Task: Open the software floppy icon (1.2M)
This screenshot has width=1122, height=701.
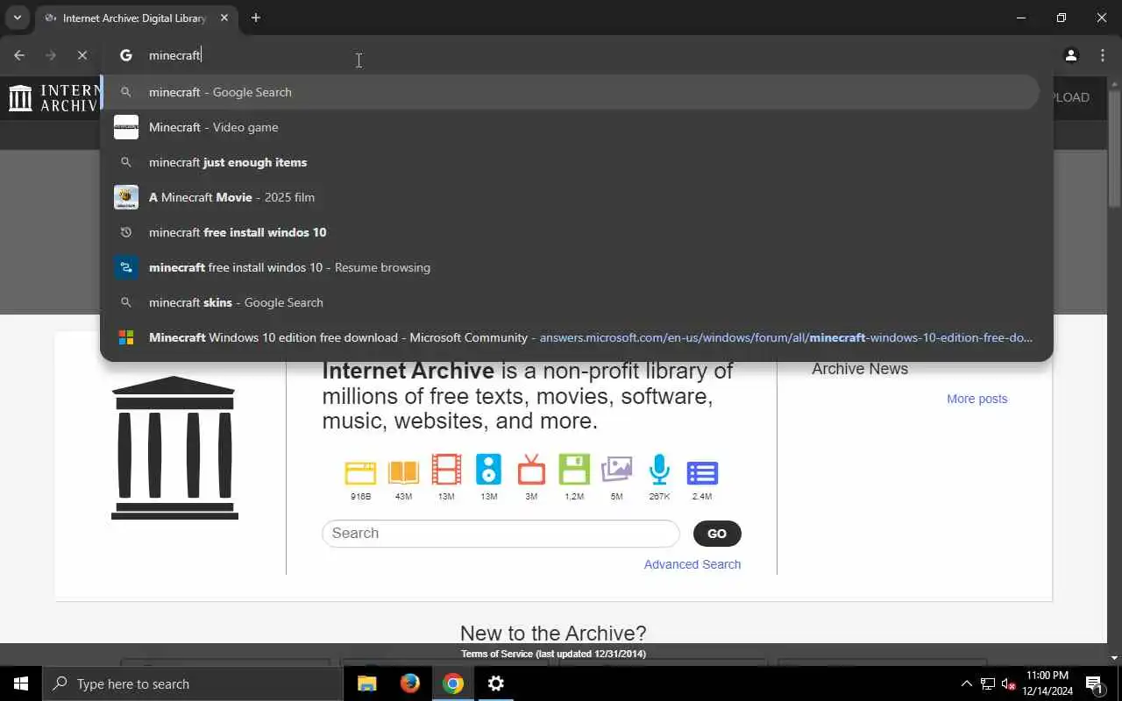Action: [x=574, y=471]
